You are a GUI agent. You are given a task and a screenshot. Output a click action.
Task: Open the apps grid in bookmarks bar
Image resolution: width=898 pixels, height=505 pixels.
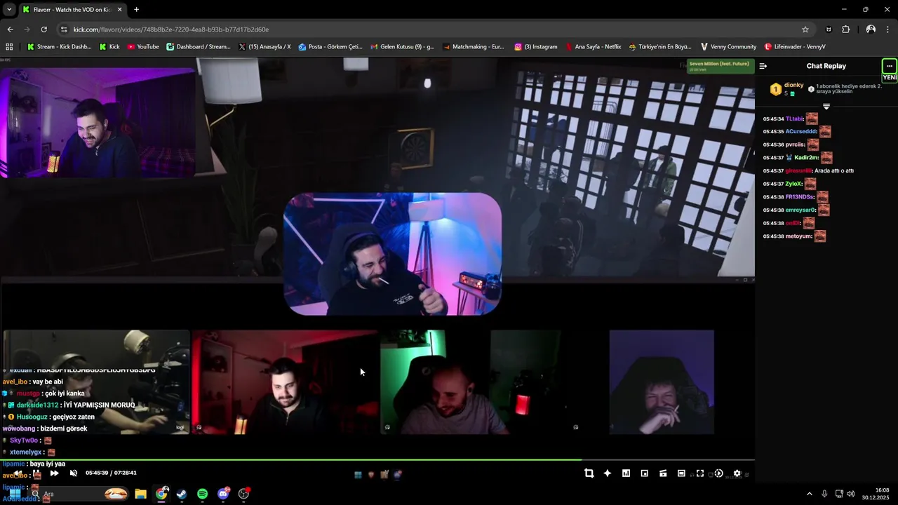coord(9,47)
